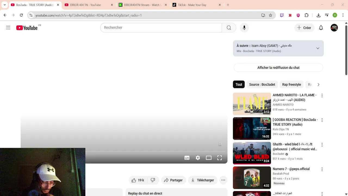Image resolution: width=348 pixels, height=196 pixels.
Task: Open the tab search dropdown arrow
Action: (5, 5)
